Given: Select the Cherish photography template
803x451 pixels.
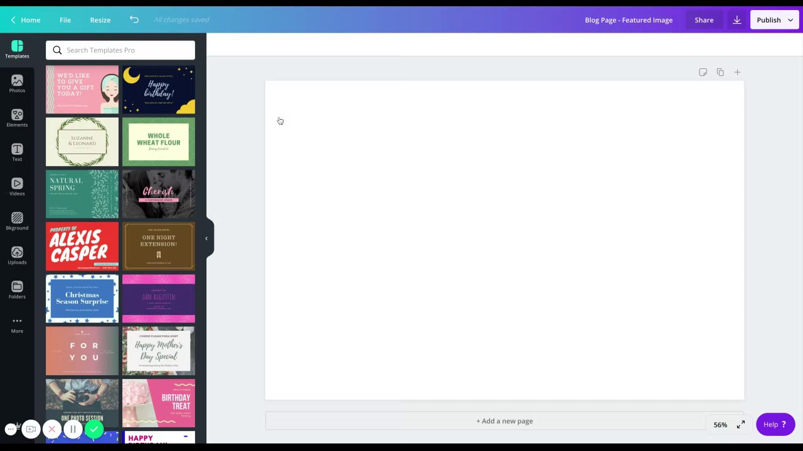Looking at the screenshot, I should (x=159, y=194).
